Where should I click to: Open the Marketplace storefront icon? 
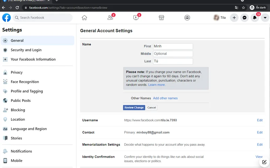click(161, 17)
